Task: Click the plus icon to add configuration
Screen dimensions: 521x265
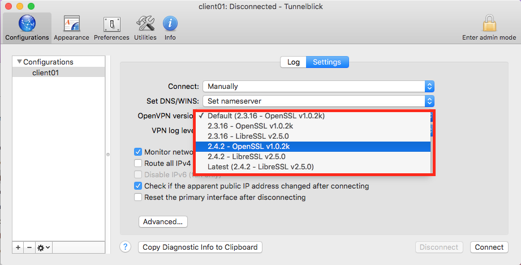Action: tap(18, 247)
